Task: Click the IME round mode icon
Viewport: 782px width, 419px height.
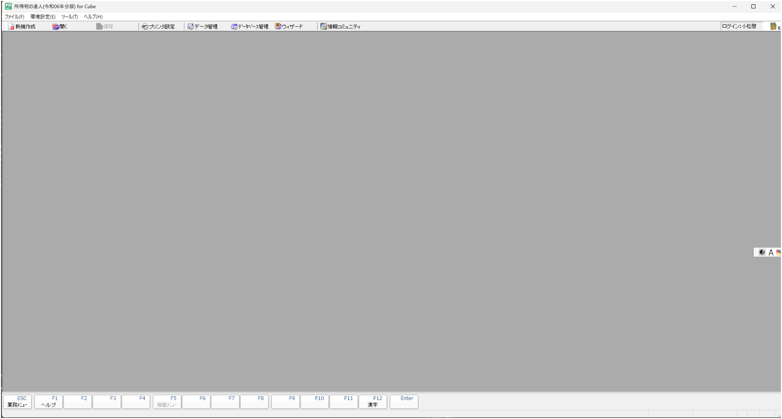Action: click(x=762, y=252)
